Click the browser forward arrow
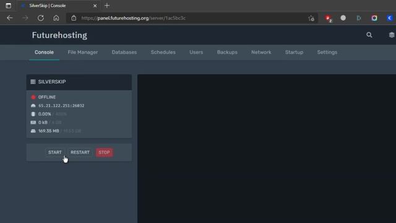396x223 pixels. click(25, 18)
